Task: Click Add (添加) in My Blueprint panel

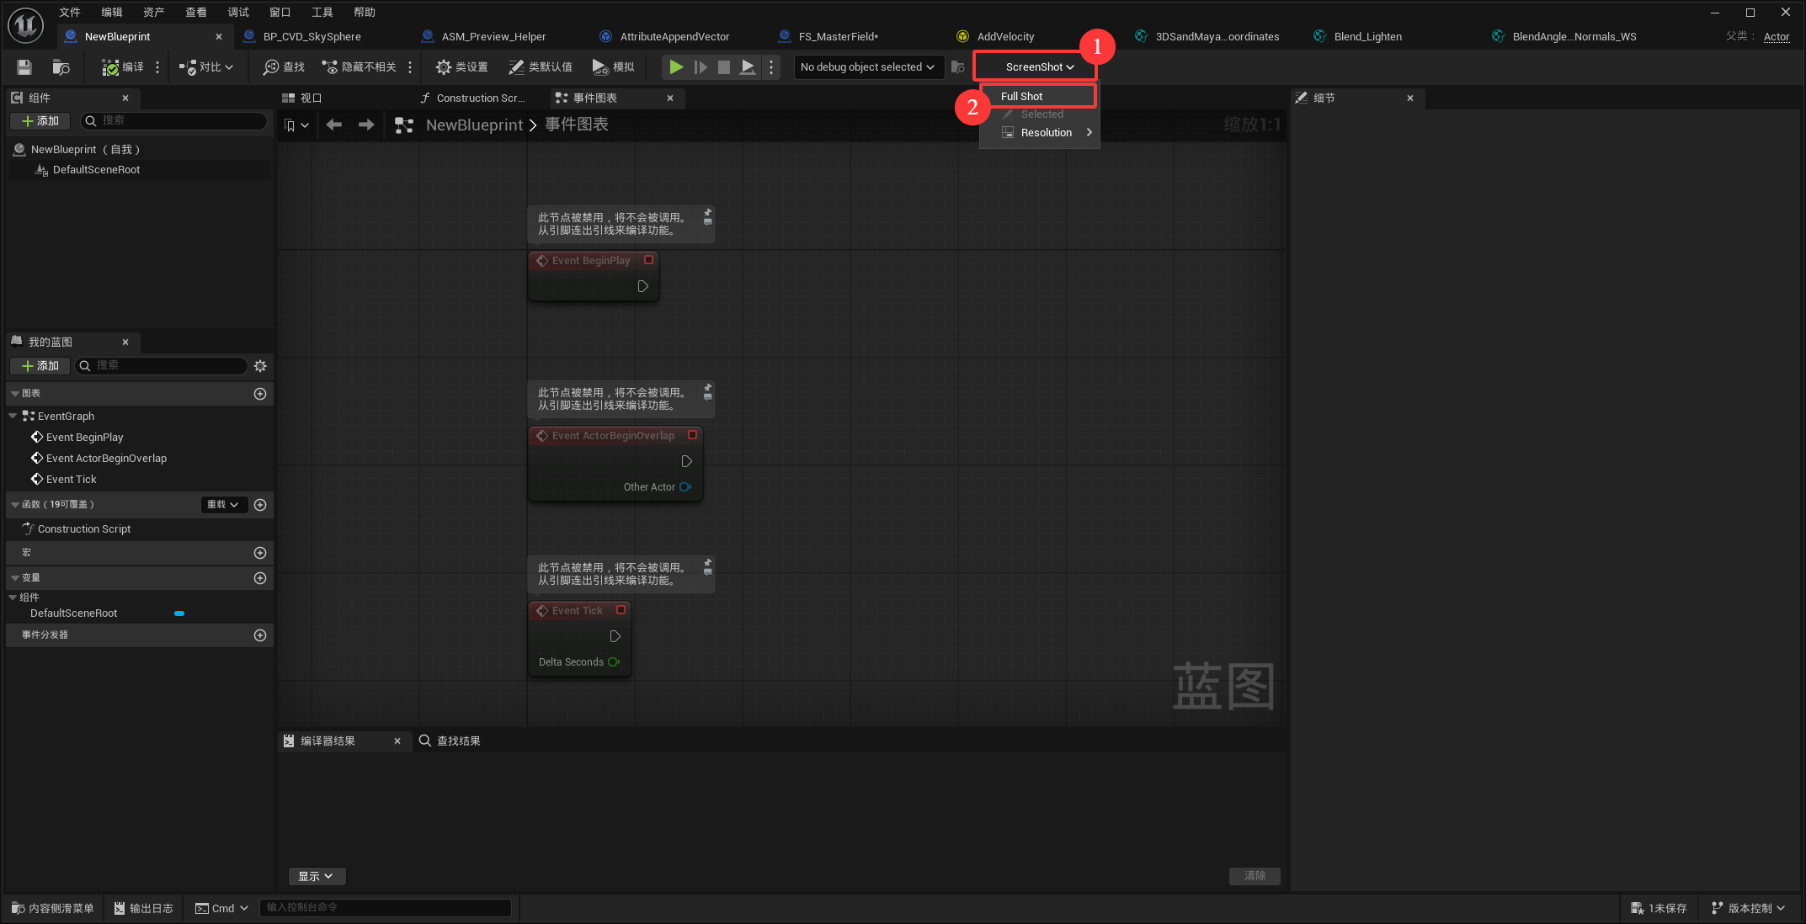Action: tap(40, 366)
